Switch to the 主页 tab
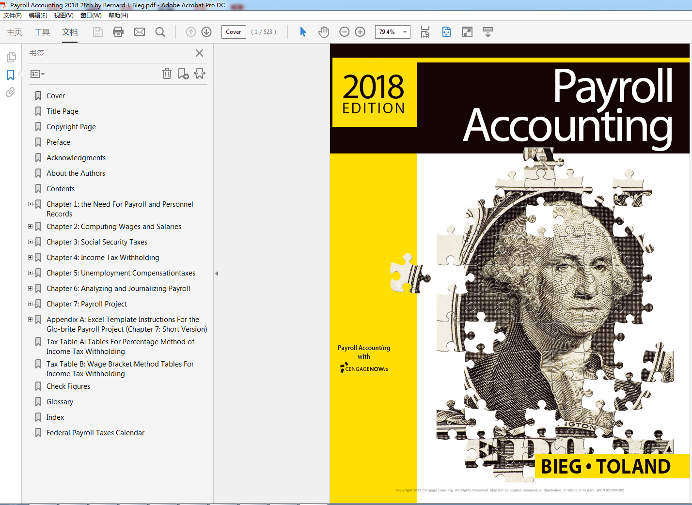Screen dimensions: 692x505 15,32
